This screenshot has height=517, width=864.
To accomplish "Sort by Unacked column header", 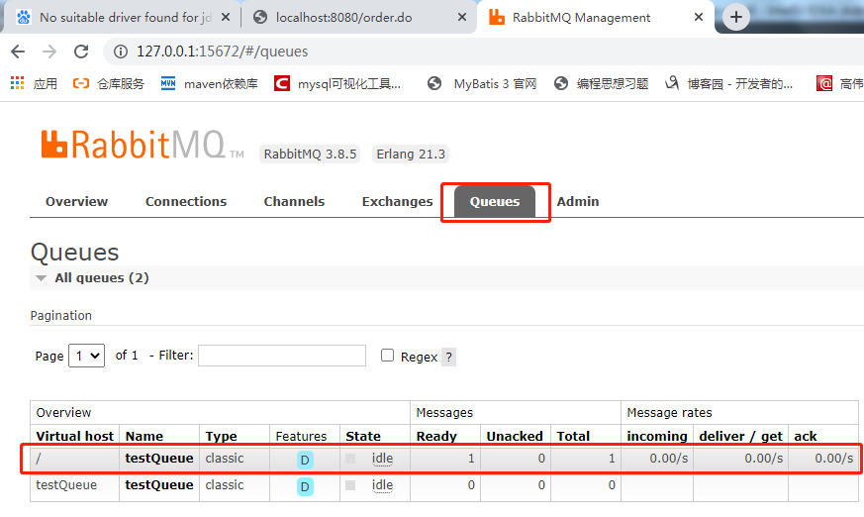I will (x=515, y=437).
